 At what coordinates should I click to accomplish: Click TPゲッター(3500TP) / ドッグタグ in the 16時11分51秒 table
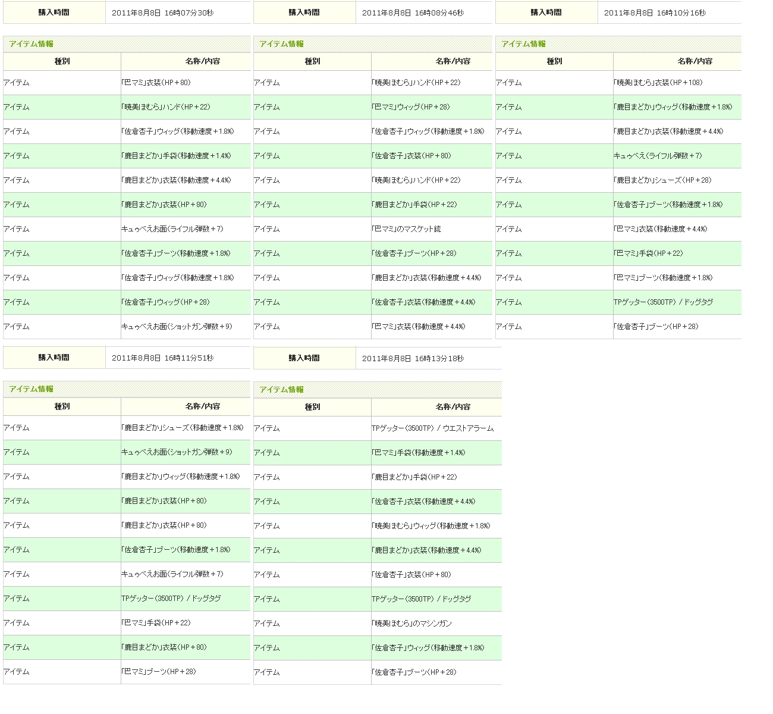click(x=171, y=599)
